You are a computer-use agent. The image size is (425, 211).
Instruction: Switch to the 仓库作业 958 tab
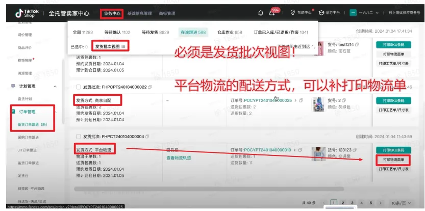tap(230, 32)
